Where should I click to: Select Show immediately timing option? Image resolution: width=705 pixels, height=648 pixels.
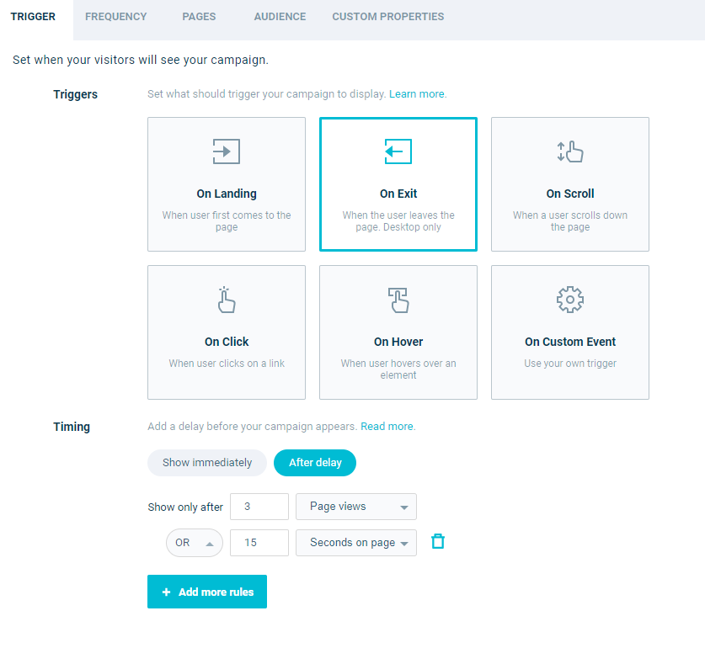point(207,463)
